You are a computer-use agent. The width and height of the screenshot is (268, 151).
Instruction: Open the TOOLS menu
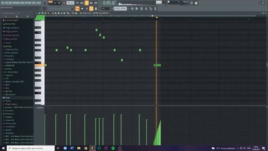coord(34,3)
